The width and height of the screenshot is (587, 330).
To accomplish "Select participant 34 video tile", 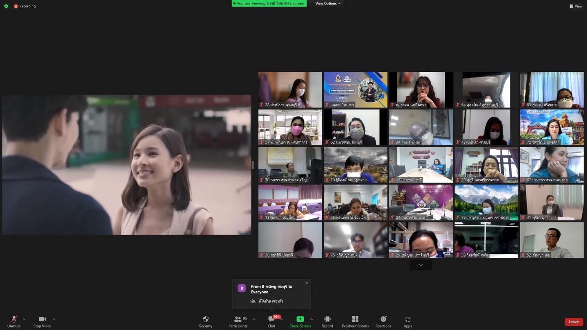I will click(x=421, y=127).
